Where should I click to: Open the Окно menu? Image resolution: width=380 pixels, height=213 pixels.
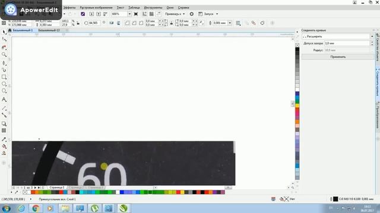point(170,8)
